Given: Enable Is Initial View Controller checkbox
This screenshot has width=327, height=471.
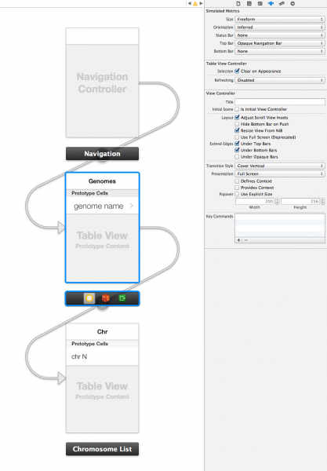Looking at the screenshot, I should coord(237,109).
